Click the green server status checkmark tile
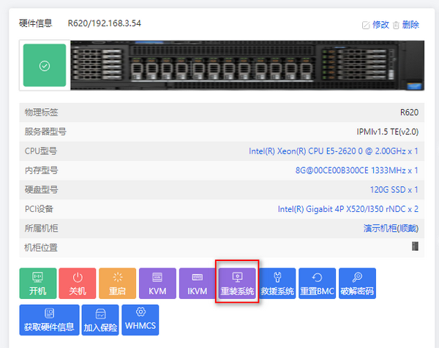Screen dimensions: 439x348 tap(45, 65)
